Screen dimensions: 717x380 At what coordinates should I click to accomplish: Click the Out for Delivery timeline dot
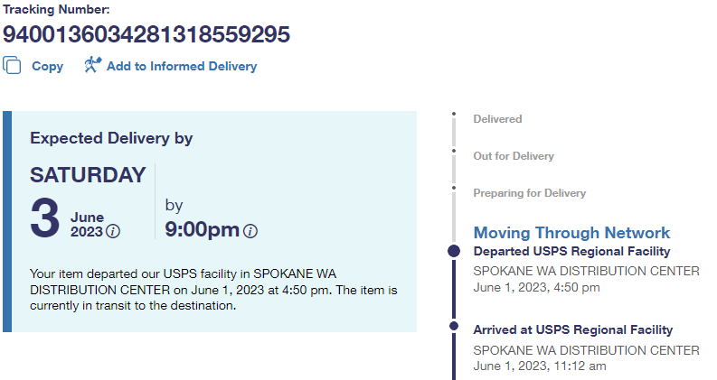point(454,152)
